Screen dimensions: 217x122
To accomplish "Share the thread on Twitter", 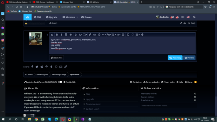I will pos(37,67).
